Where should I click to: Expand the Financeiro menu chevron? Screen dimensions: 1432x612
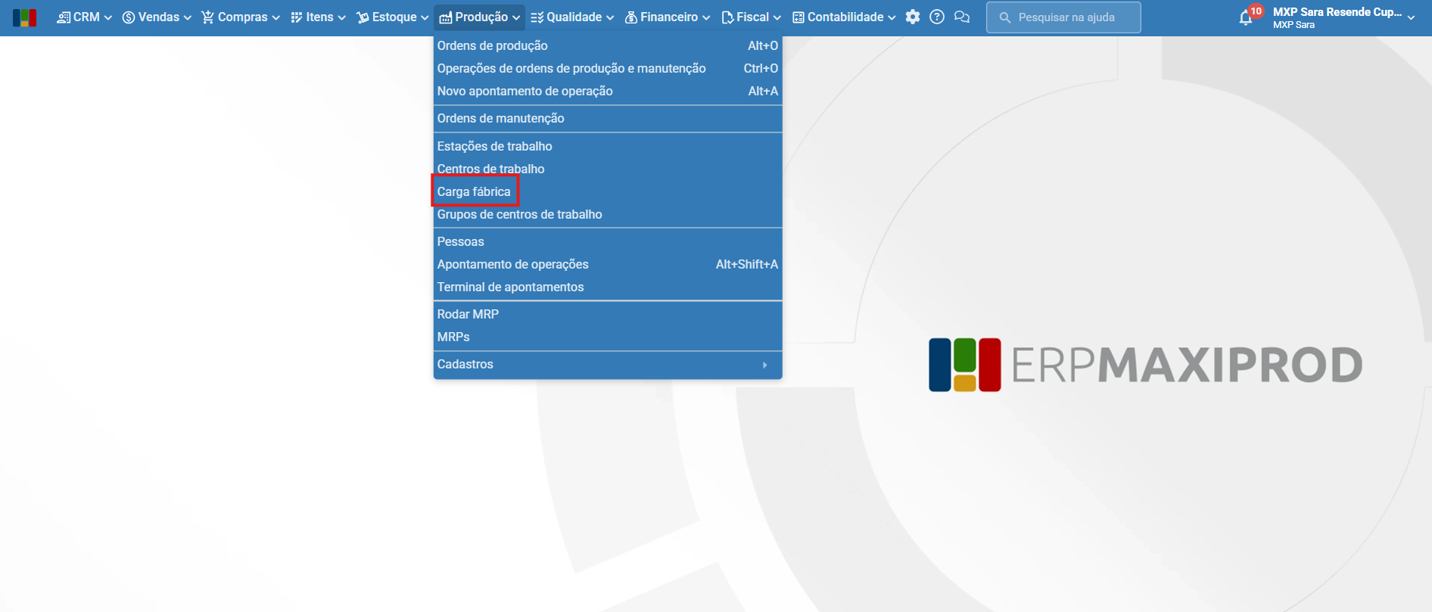pyautogui.click(x=706, y=17)
